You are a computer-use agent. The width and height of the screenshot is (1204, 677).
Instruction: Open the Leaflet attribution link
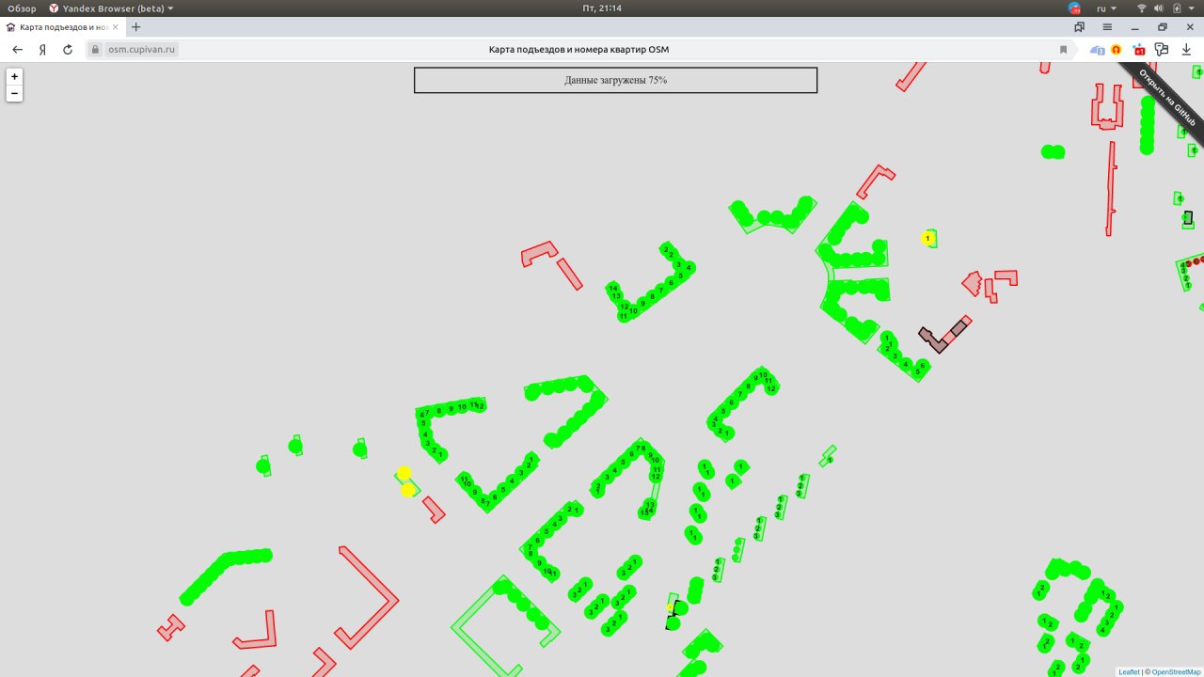coord(1129,671)
